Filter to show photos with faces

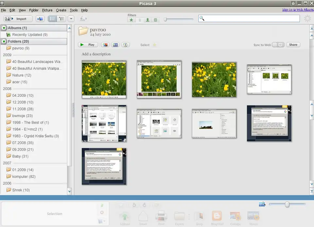[x=148, y=20]
